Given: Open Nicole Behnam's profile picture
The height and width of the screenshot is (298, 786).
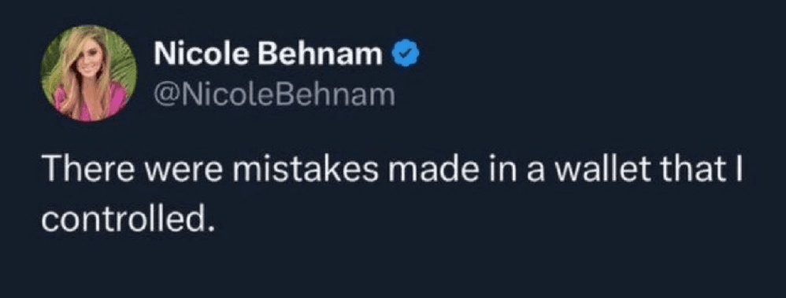Looking at the screenshot, I should coord(89,73).
